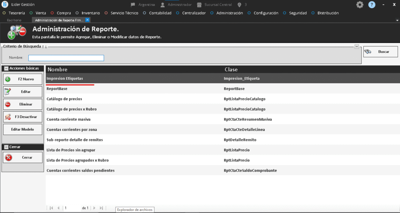Open the Contabilidad menu
The width and height of the screenshot is (400, 213).
pos(157,13)
